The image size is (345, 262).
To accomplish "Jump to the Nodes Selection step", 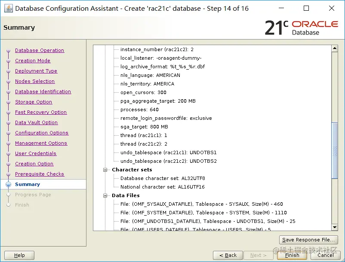I will pos(35,81).
